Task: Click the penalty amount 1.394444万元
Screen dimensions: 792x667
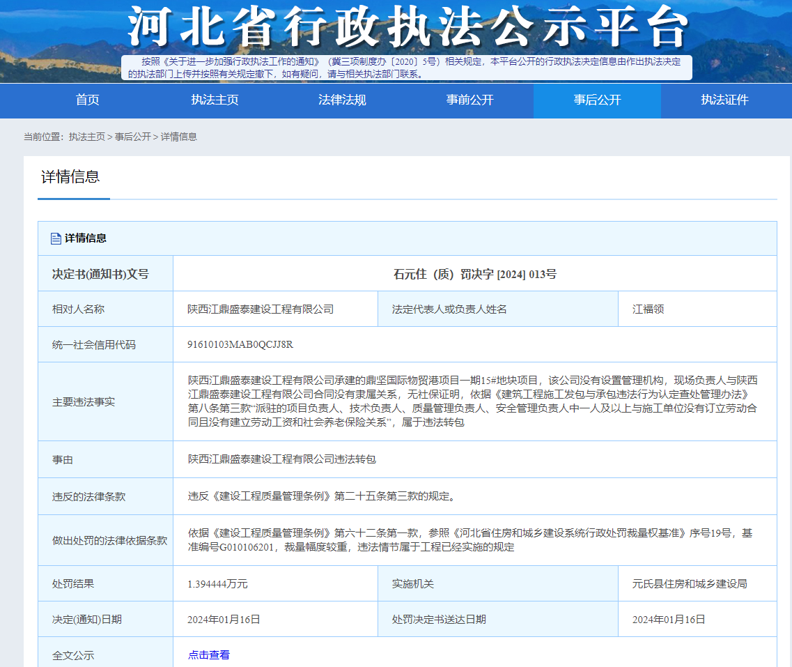Action: pos(217,583)
